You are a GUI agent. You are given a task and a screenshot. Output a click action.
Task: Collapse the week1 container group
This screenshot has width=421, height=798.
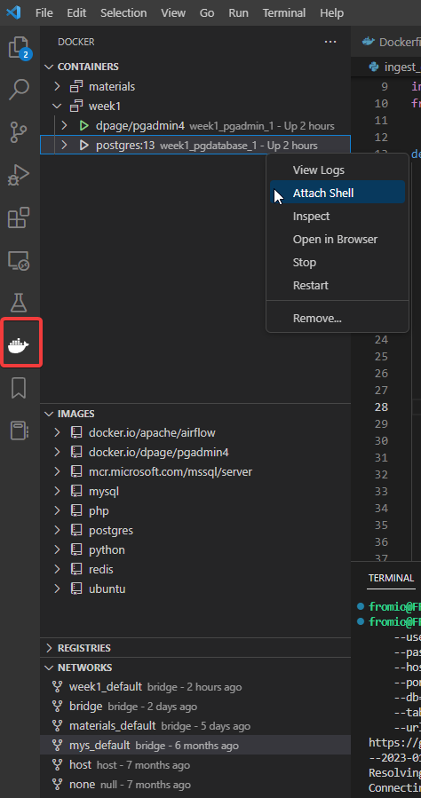(x=57, y=107)
